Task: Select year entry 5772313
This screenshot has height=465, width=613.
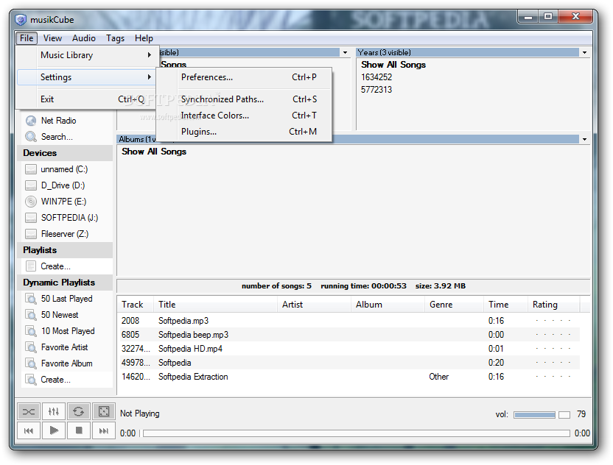Action: (376, 90)
